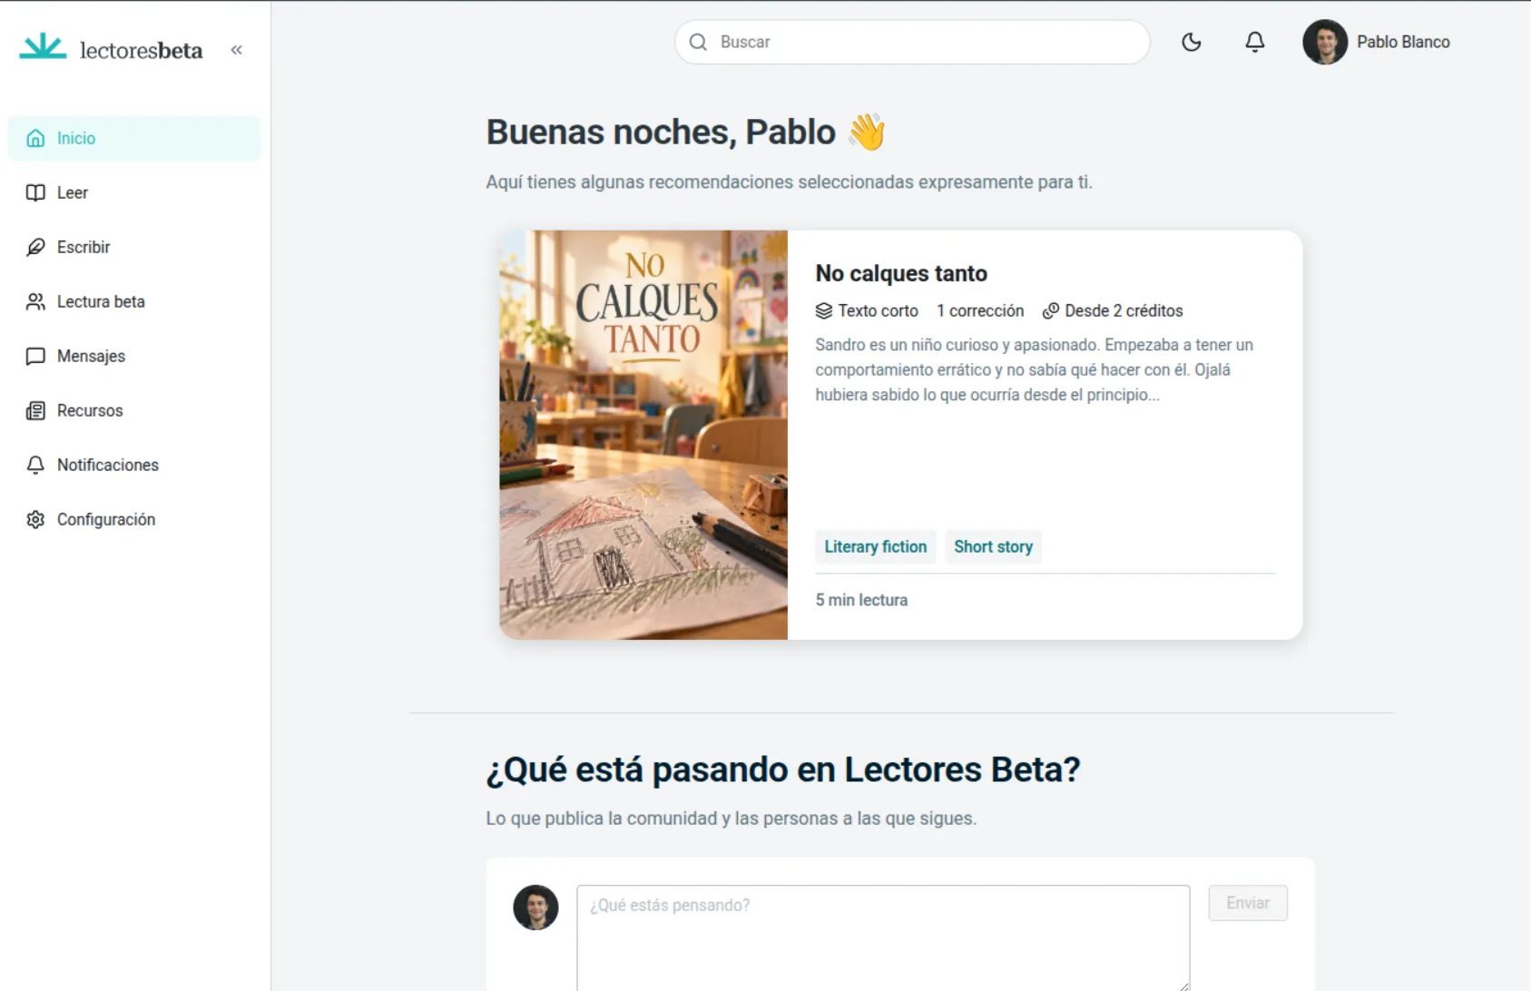The image size is (1531, 991).
Task: Click the avatar beside the post box
Action: click(x=535, y=908)
